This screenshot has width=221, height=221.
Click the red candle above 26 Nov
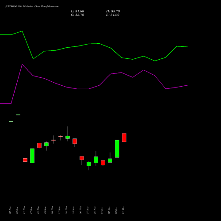pyautogui.click(x=82, y=158)
